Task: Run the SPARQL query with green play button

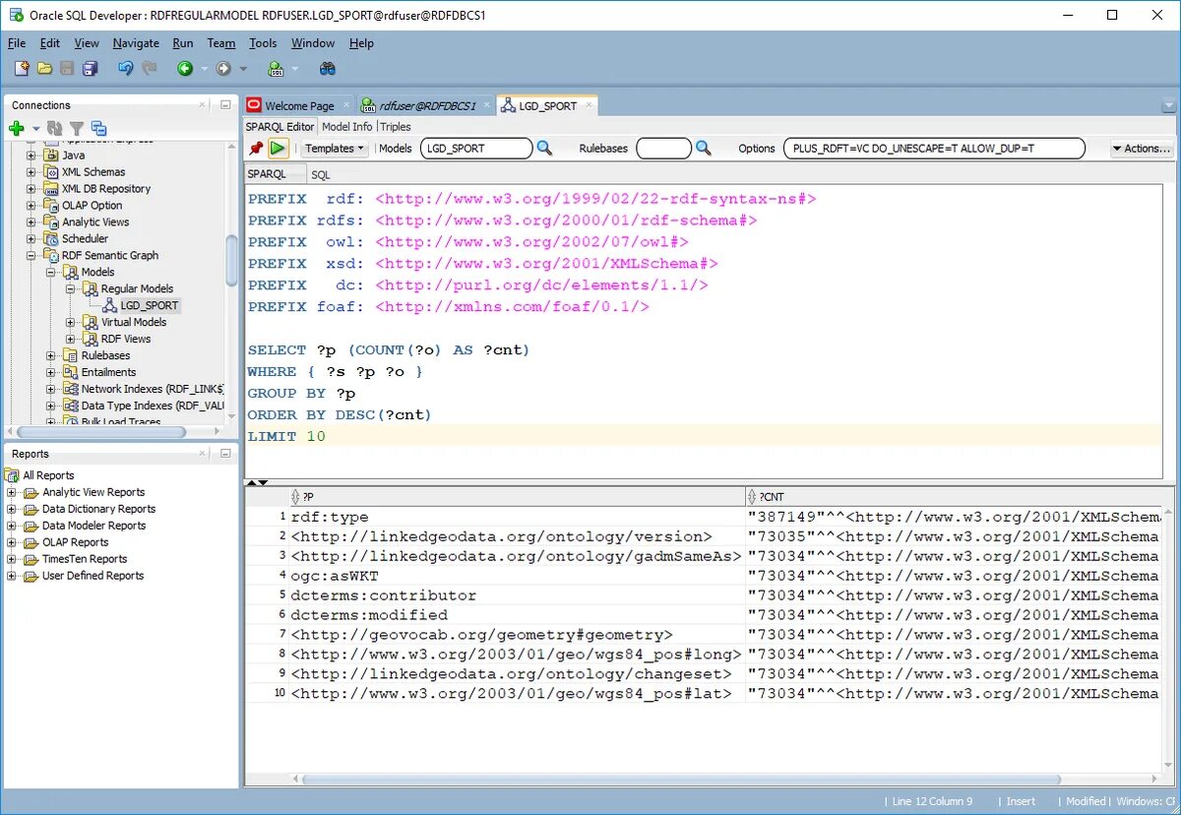Action: [279, 148]
